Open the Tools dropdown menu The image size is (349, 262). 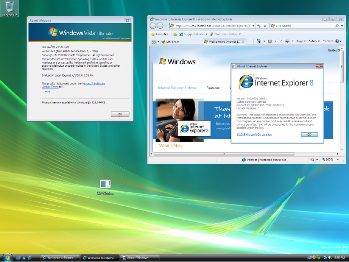[328, 41]
